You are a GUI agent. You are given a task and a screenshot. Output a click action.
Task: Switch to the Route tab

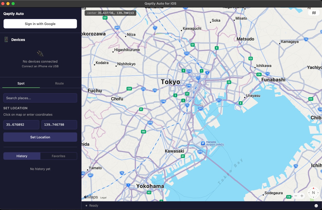[59, 83]
